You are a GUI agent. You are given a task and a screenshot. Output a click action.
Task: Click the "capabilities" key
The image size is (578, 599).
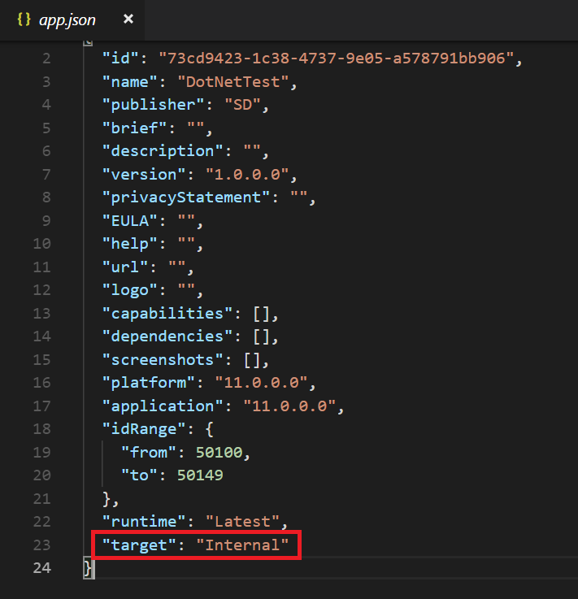click(167, 313)
